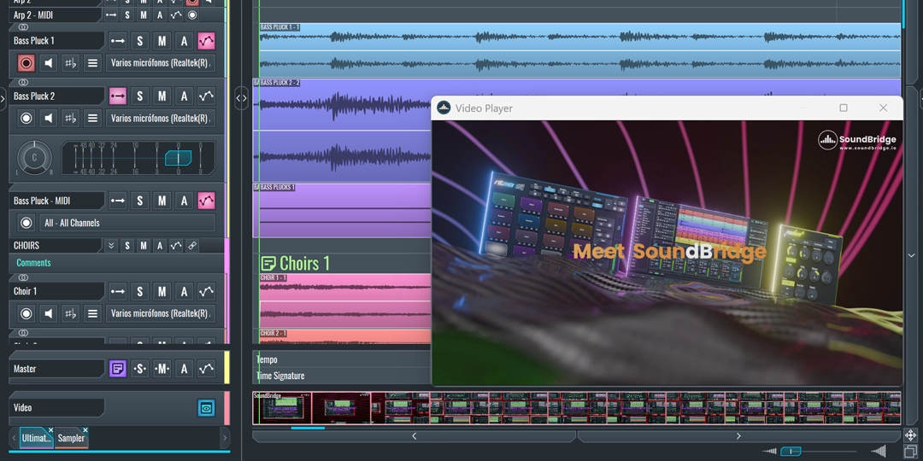Click the Bass Pluck 2 volume fader handle
The width and height of the screenshot is (923, 461).
click(x=178, y=158)
